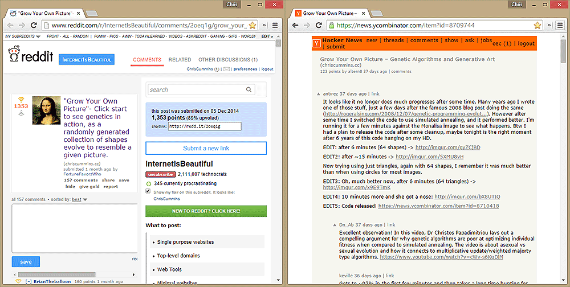Click Mona Lisa thumbnail on reddit post

tap(46, 110)
